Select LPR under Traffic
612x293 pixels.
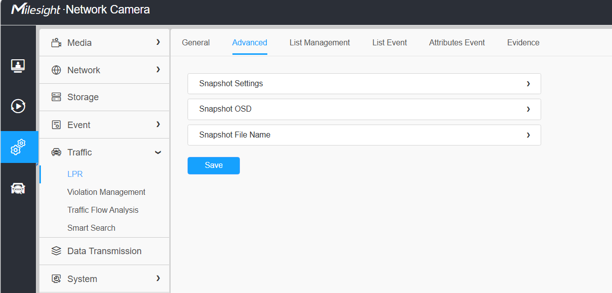pos(75,174)
